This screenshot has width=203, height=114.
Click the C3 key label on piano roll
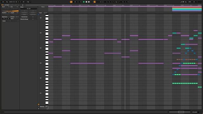click(41, 63)
